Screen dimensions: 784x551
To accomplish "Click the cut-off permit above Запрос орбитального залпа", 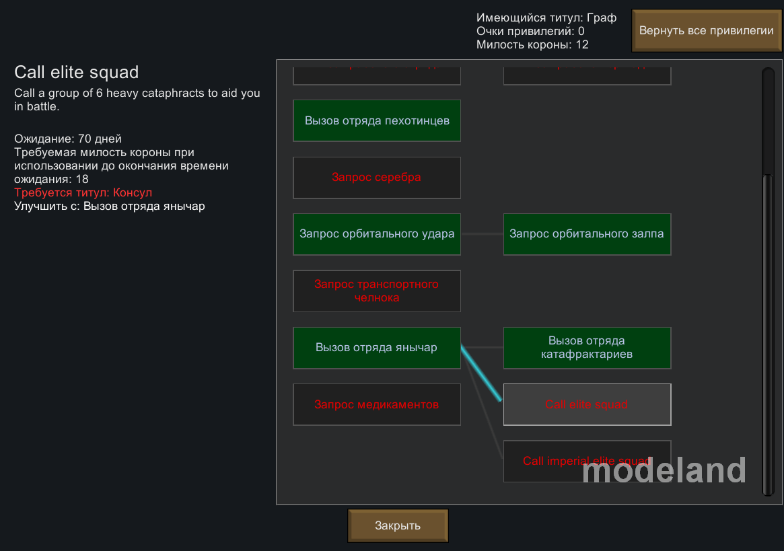I will (587, 75).
